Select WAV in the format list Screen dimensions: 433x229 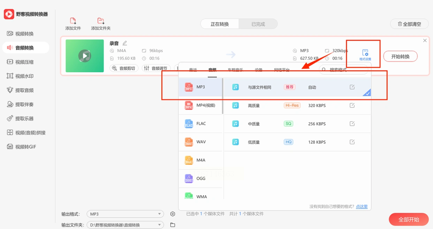[x=200, y=142]
